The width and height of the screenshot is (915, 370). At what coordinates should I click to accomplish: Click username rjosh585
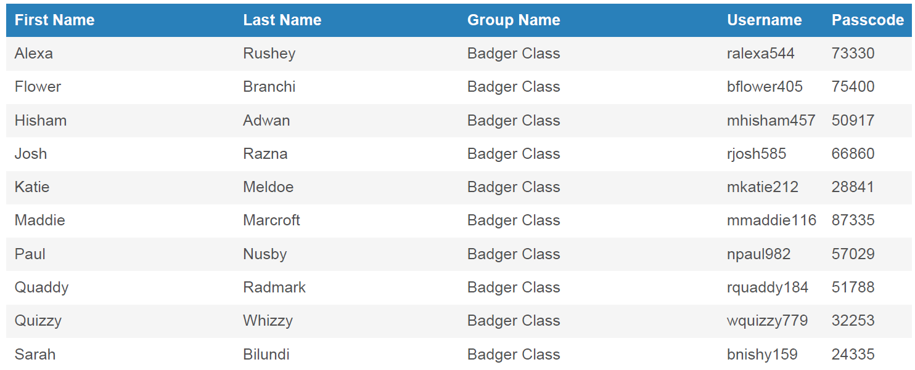click(757, 154)
